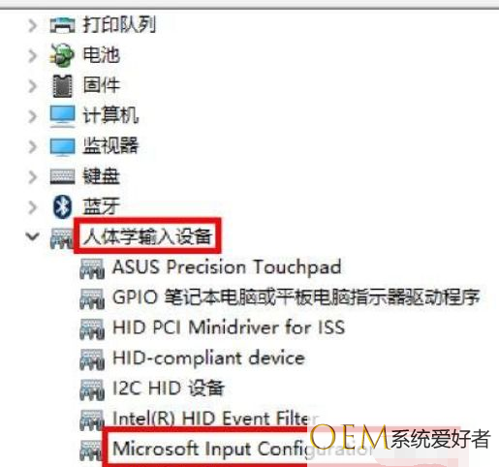Expand the 固件 category arrow
Screen dimensions: 499x467
(x=32, y=86)
